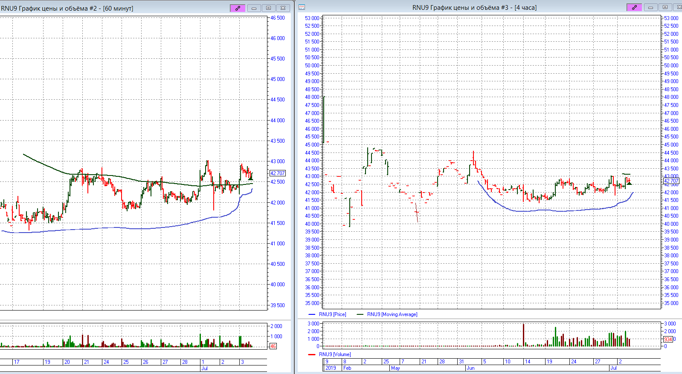Click the 42 707 price label on 4-hour chart
This screenshot has height=374, width=682.
coord(671,181)
